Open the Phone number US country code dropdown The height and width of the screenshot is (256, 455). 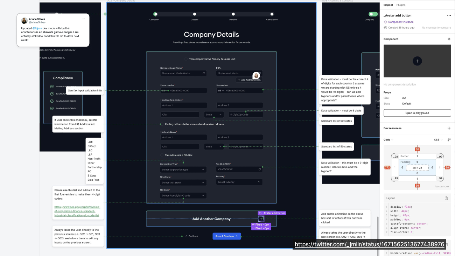tap(164, 91)
